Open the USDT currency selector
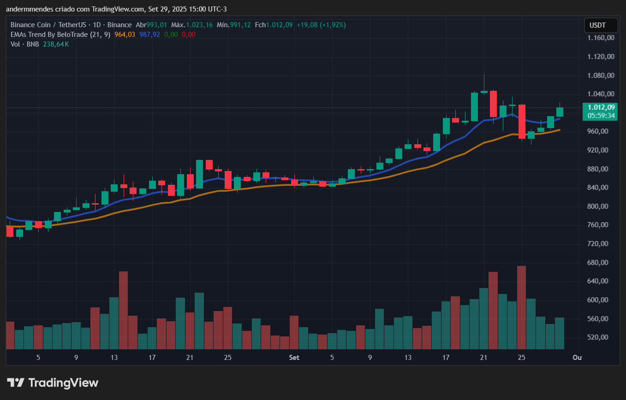 [598, 25]
